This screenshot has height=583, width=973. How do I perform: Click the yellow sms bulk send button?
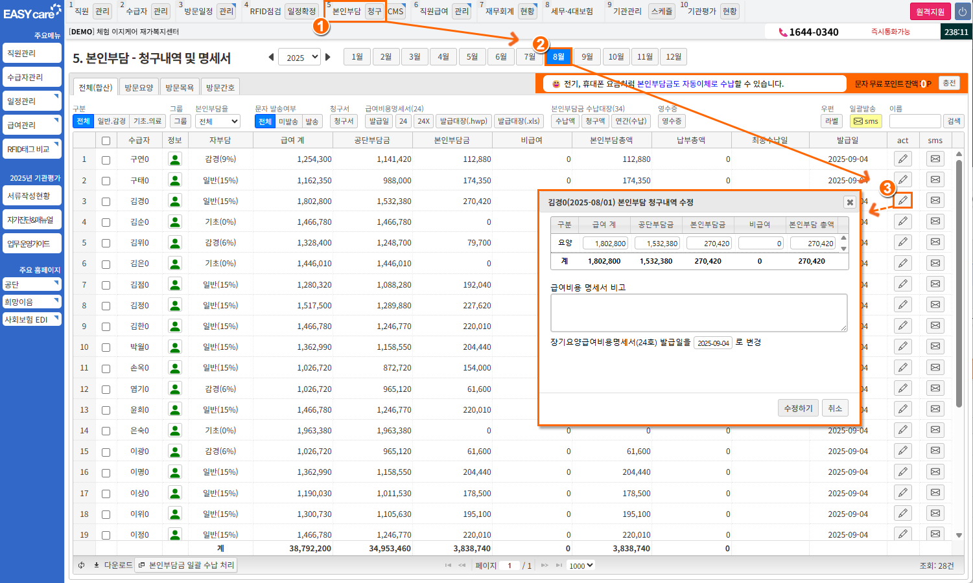click(x=865, y=121)
